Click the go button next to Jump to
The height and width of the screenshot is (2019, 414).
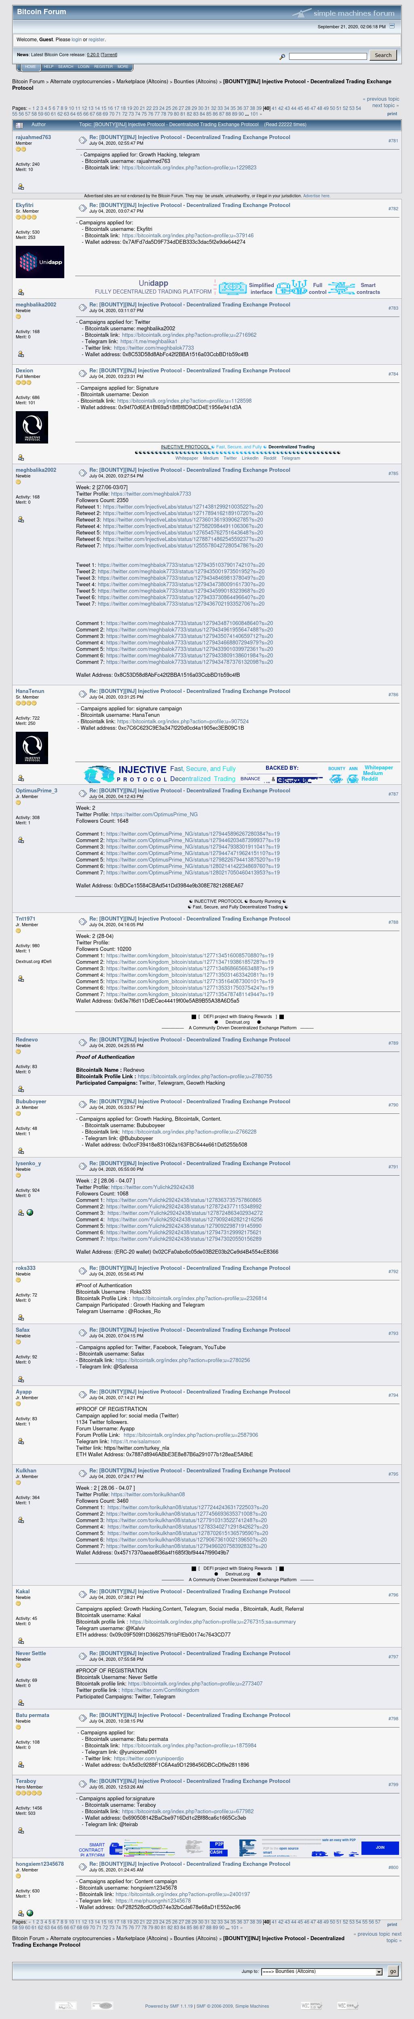point(393,1971)
